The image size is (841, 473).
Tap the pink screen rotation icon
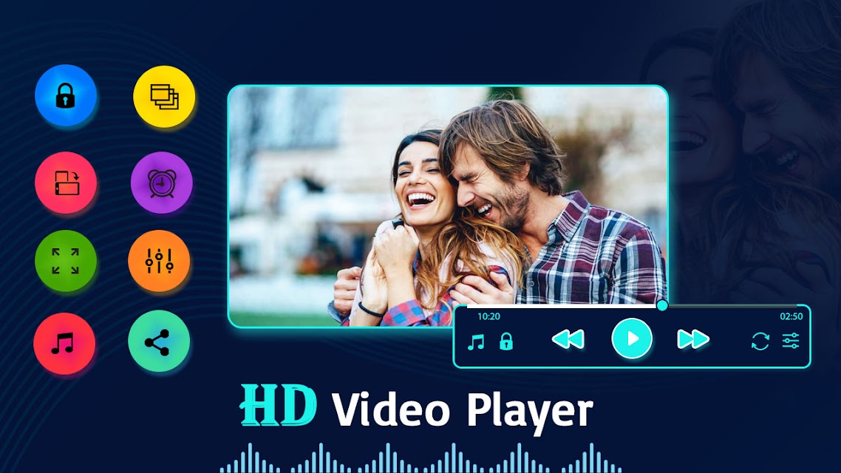coord(66,183)
